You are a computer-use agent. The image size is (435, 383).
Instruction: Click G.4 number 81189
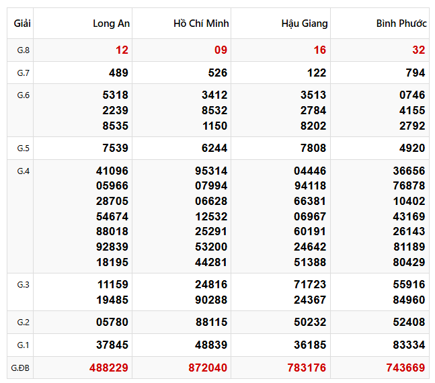[x=409, y=247]
